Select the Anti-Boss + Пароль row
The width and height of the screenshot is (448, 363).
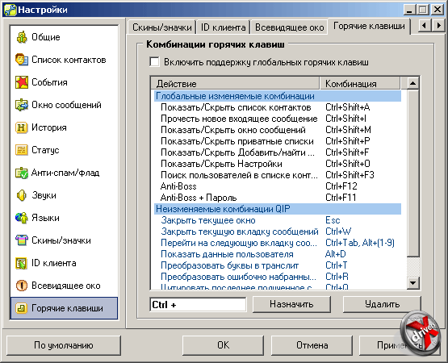[x=278, y=198]
